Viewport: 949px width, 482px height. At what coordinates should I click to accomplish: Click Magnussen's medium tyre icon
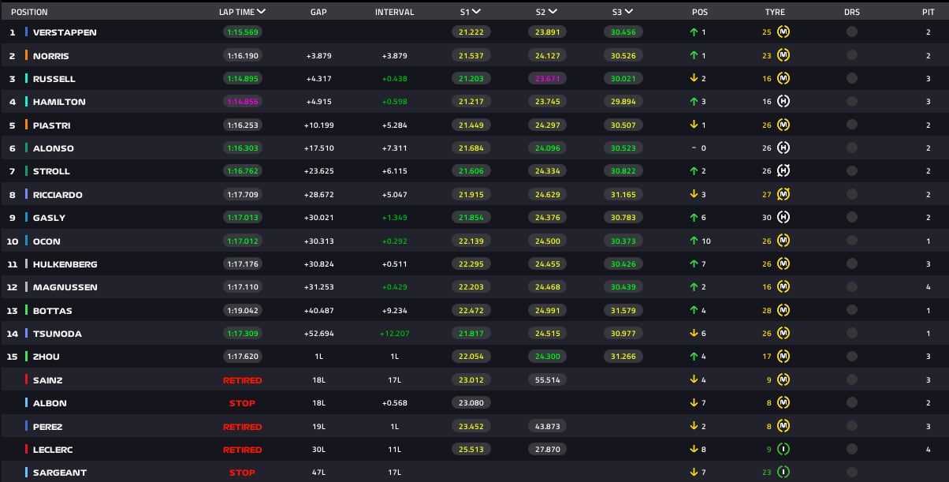point(783,287)
